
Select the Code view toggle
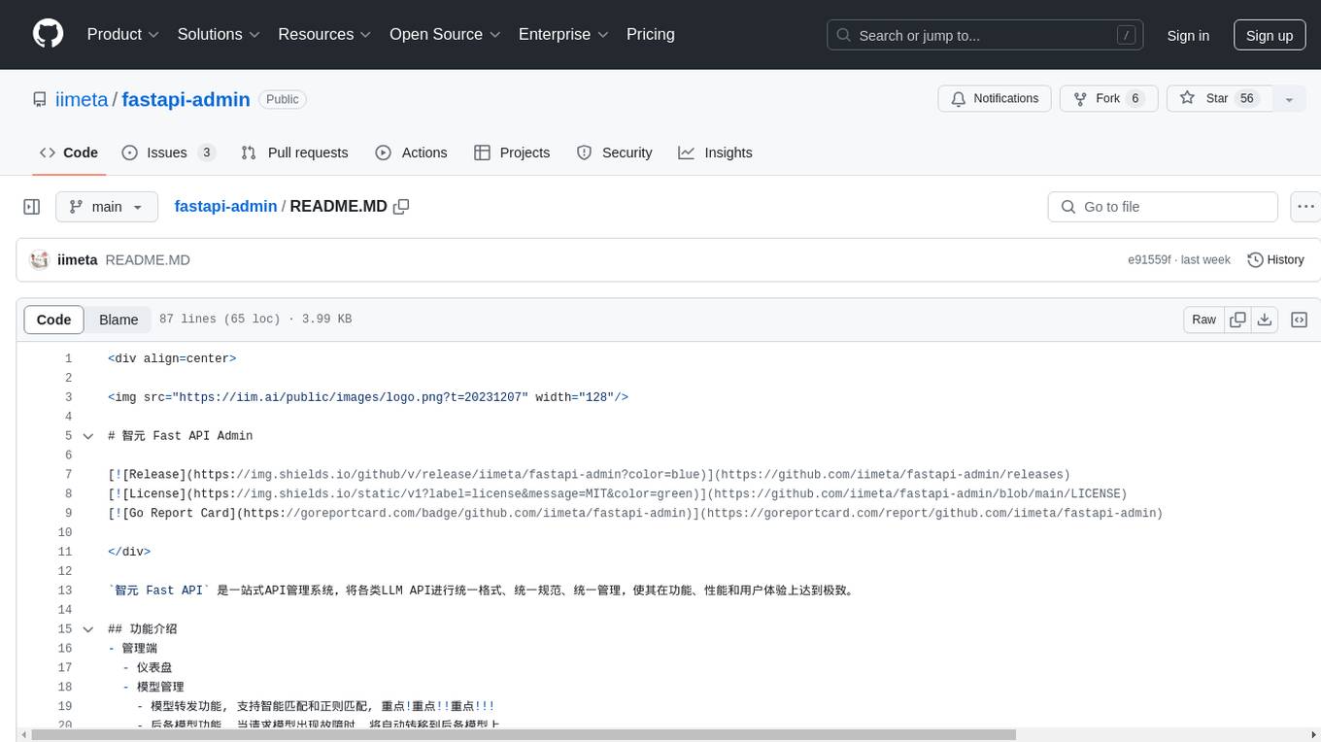(x=54, y=320)
